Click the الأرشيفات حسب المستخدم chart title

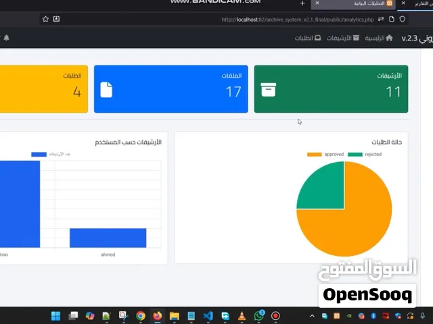pos(128,142)
